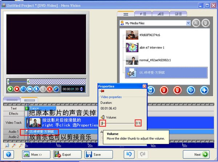Screen dimensions: 218x162
Task: Switch to the storyboard view tab
Action: 12,100
